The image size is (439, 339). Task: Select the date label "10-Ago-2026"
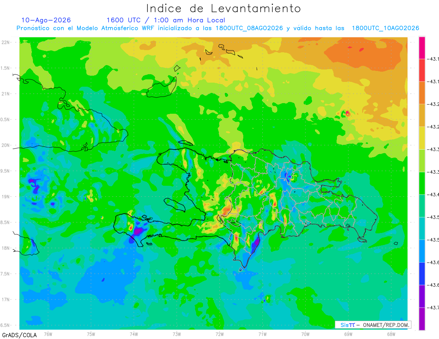click(x=46, y=20)
